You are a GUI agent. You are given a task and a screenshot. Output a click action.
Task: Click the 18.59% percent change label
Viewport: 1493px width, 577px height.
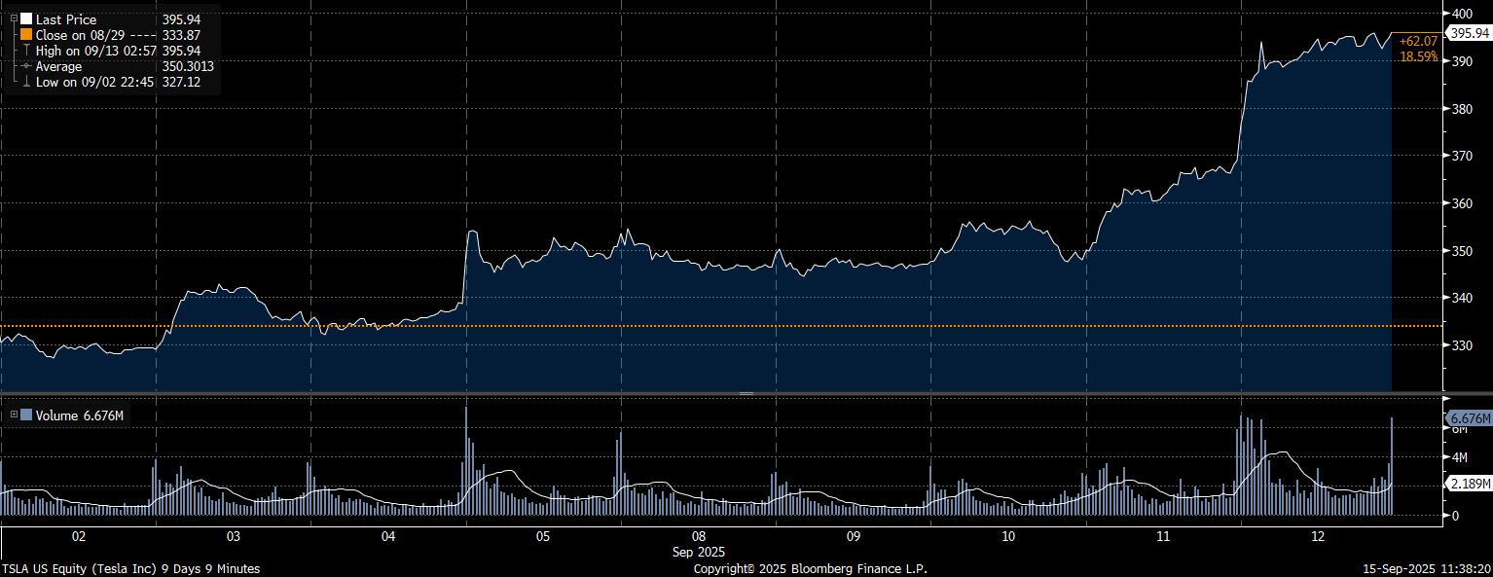[x=1418, y=56]
